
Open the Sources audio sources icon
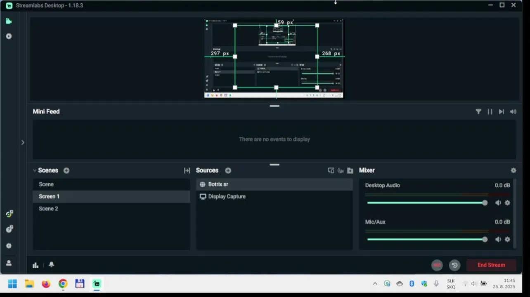341,170
